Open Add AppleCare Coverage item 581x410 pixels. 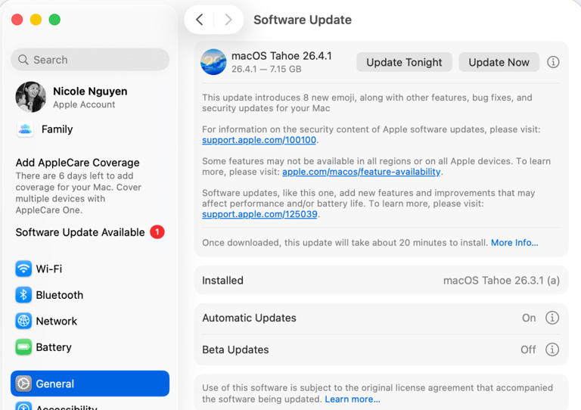click(x=90, y=186)
